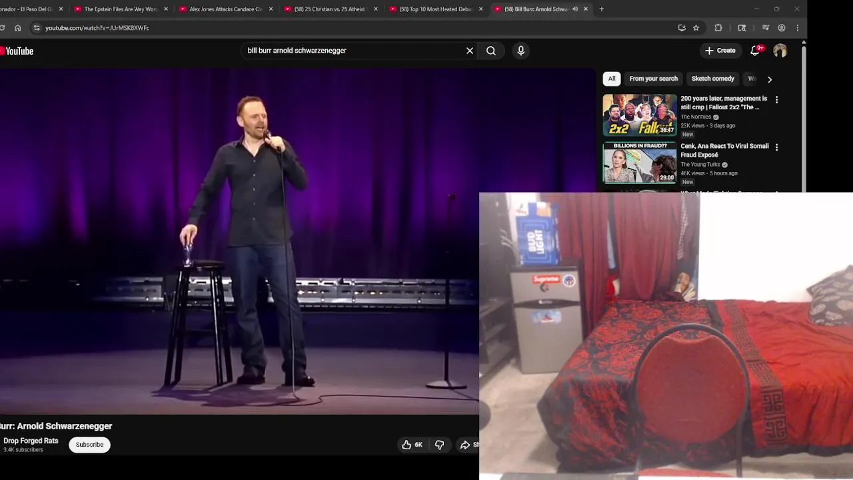Go to browser home page icon
Screen dimensions: 853x480
tap(18, 28)
